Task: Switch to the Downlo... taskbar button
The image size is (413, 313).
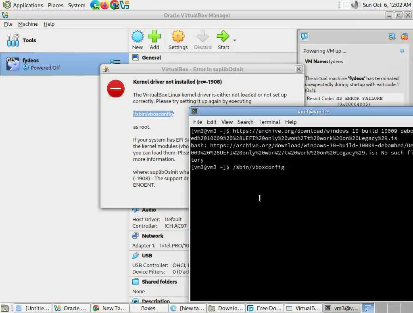Action: coord(226,308)
